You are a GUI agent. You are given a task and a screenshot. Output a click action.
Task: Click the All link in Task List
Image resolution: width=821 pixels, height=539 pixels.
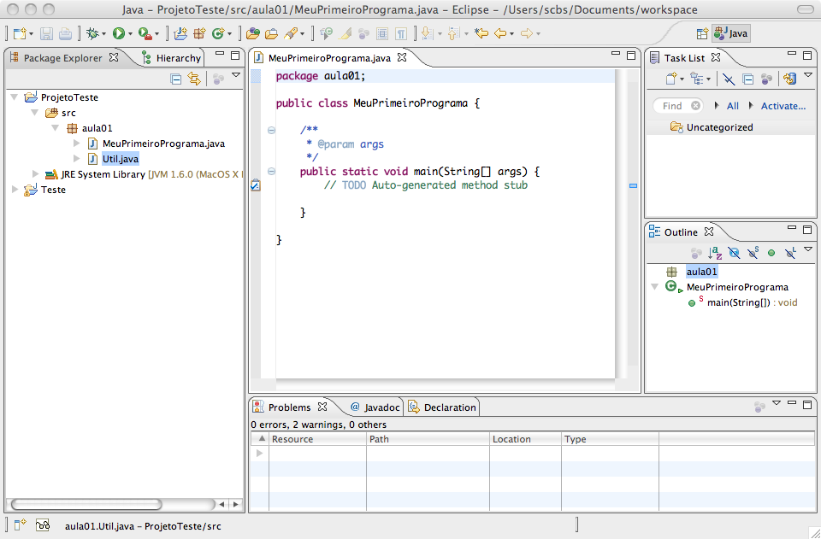[733, 105]
